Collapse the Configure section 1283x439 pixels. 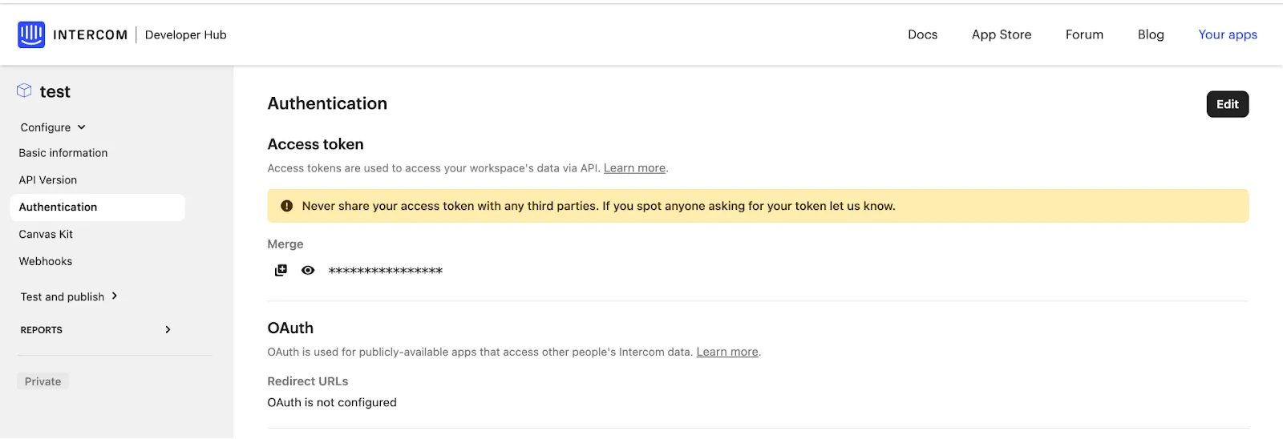[x=53, y=127]
